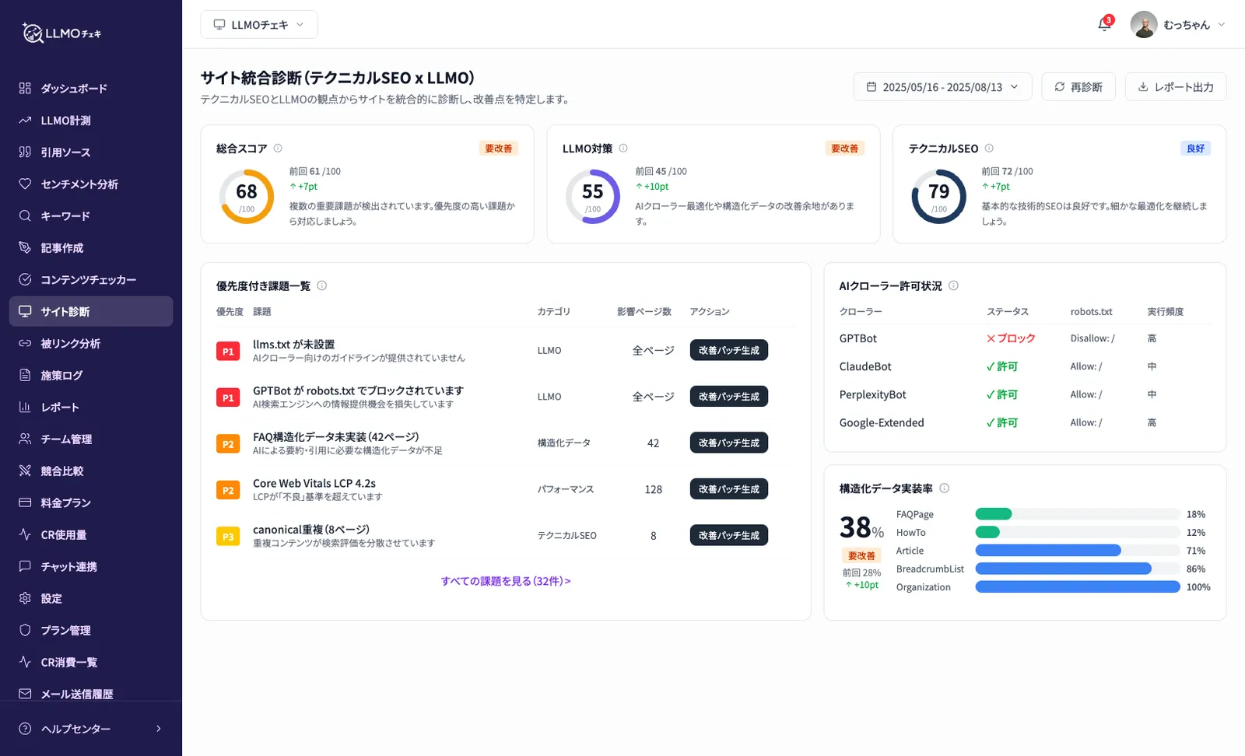Click the FAQPage 18% progress bar
Screen dimensions: 1245x756
click(x=1078, y=514)
